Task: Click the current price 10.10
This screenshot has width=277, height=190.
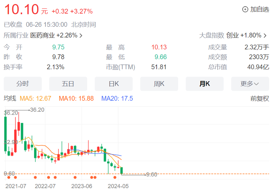Action: pyautogui.click(x=21, y=9)
